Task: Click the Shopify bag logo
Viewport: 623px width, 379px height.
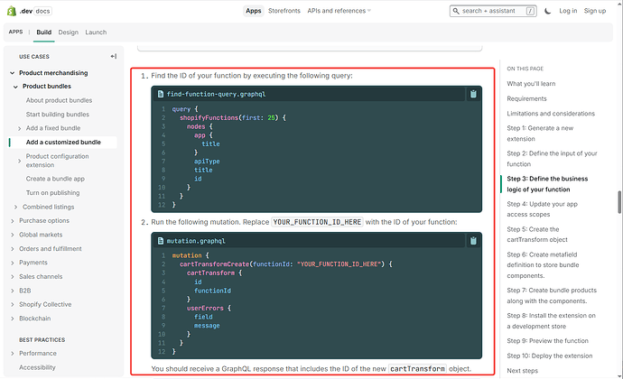Action: coord(12,11)
